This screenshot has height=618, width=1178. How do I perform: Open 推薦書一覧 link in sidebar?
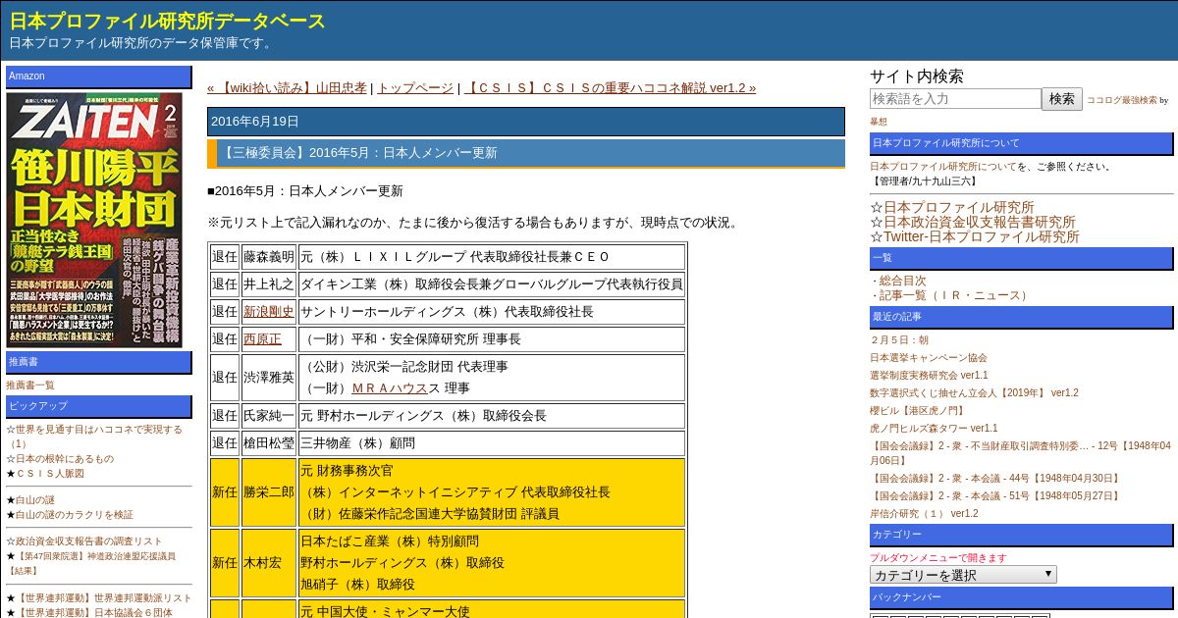30,386
